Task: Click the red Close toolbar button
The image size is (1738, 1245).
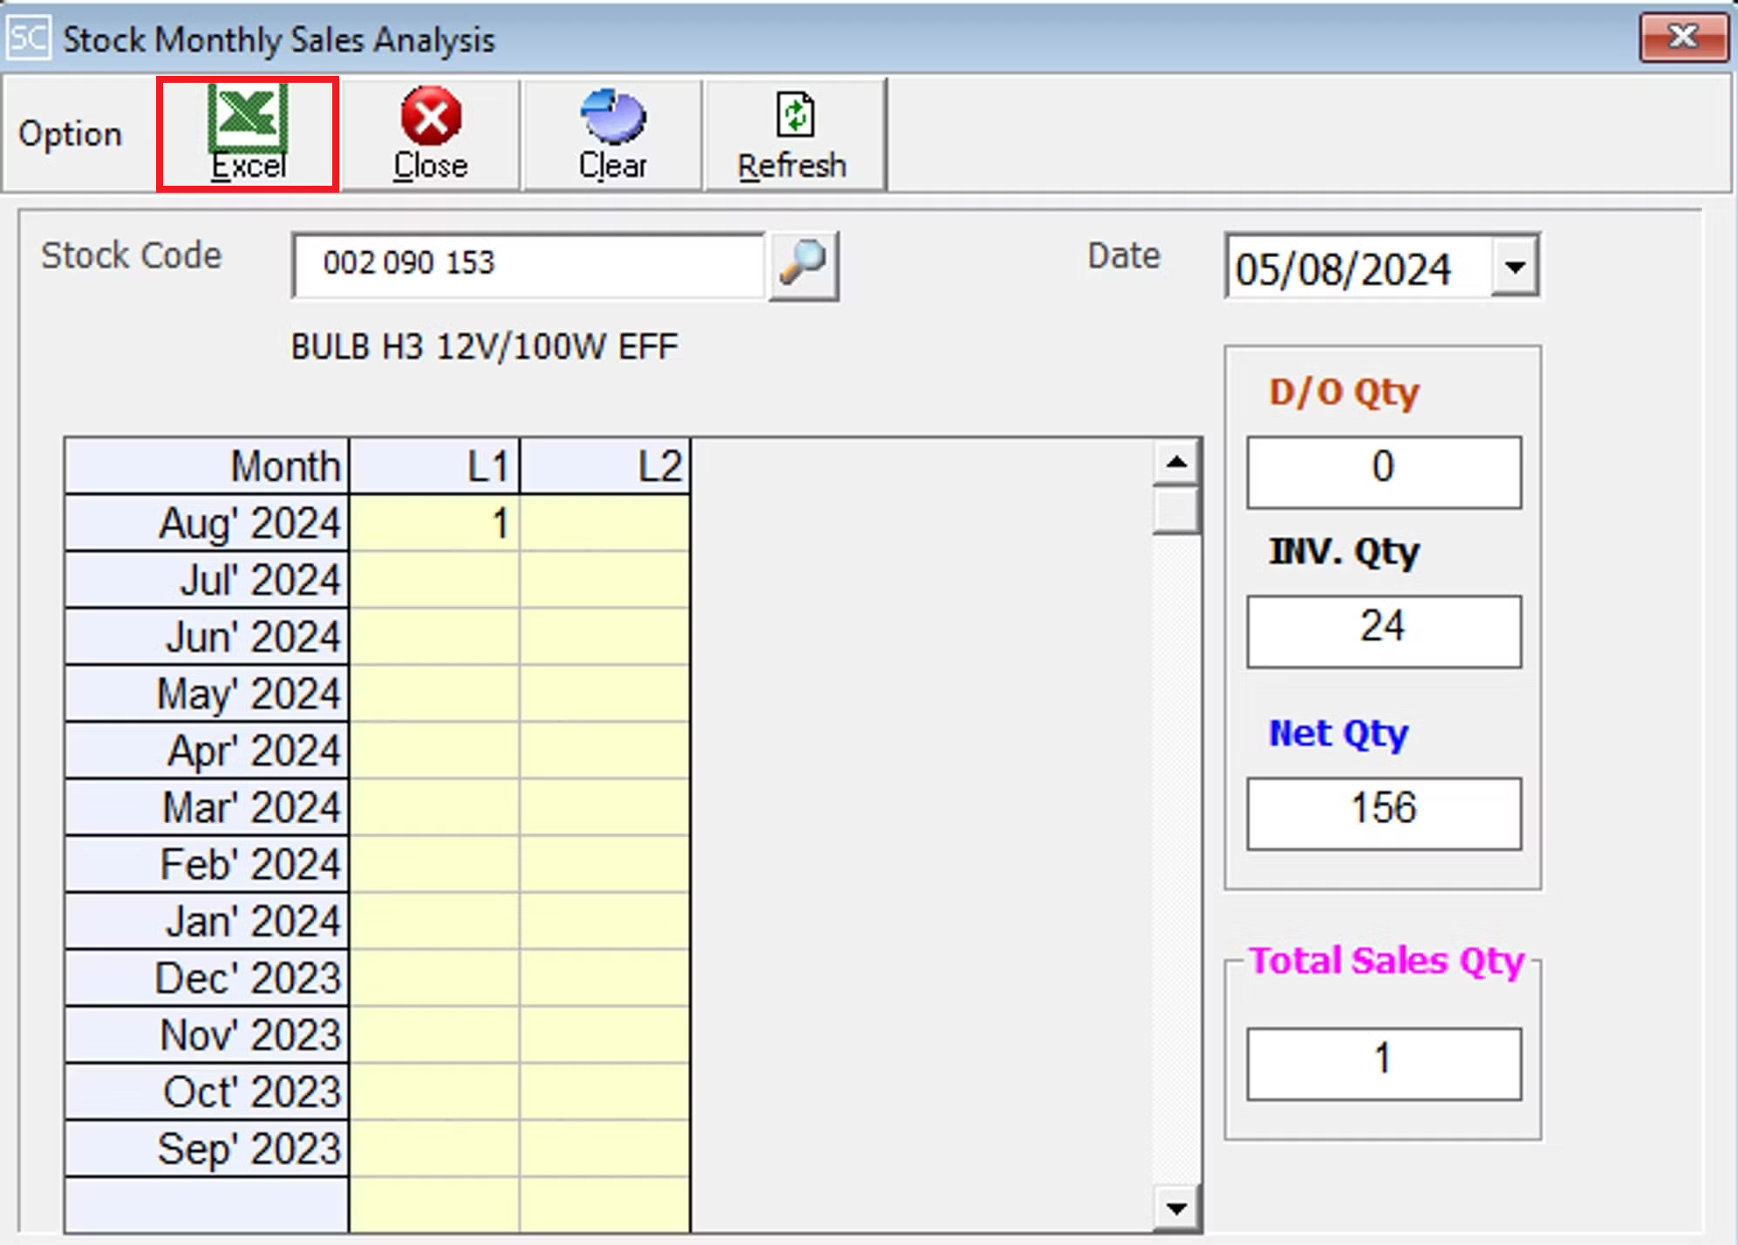Action: point(431,133)
